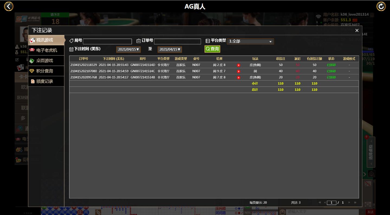The width and height of the screenshot is (390, 215).
Task: Click the 状态 column header
Action: click(331, 59)
